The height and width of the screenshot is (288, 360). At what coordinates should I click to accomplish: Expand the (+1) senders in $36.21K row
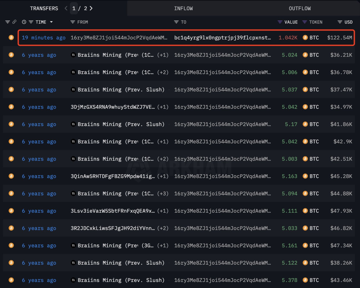[x=163, y=55]
